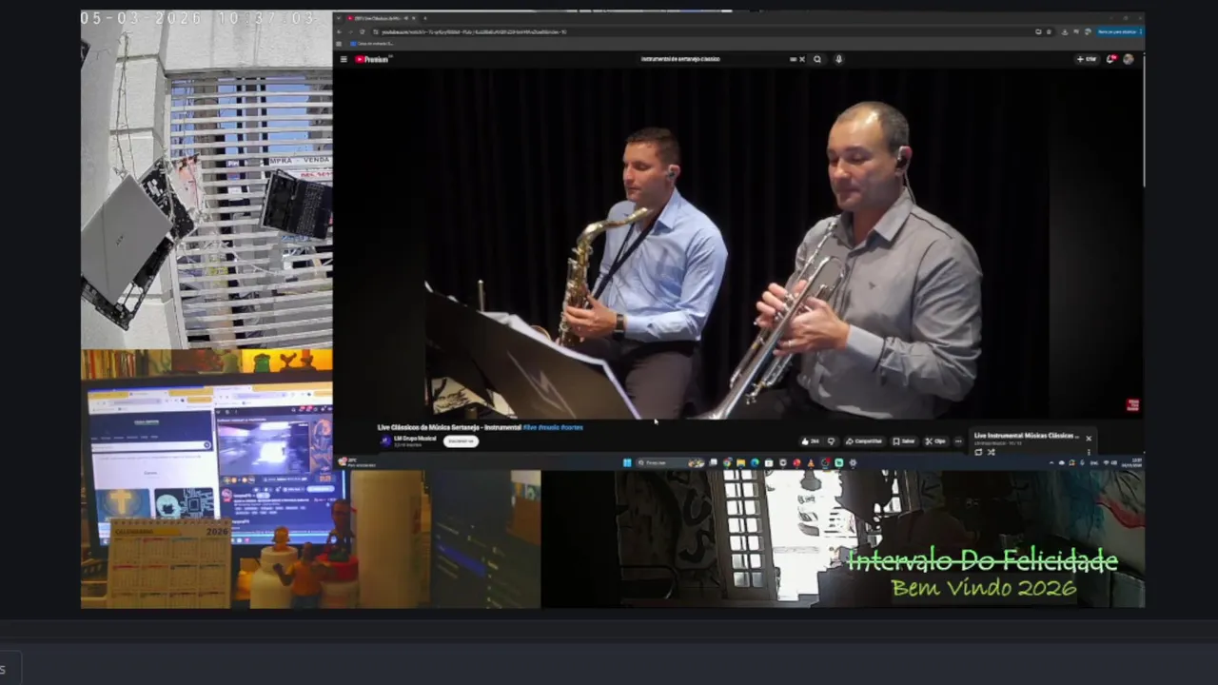The height and width of the screenshot is (685, 1218).
Task: Toggle playlist shuffle
Action: (991, 452)
